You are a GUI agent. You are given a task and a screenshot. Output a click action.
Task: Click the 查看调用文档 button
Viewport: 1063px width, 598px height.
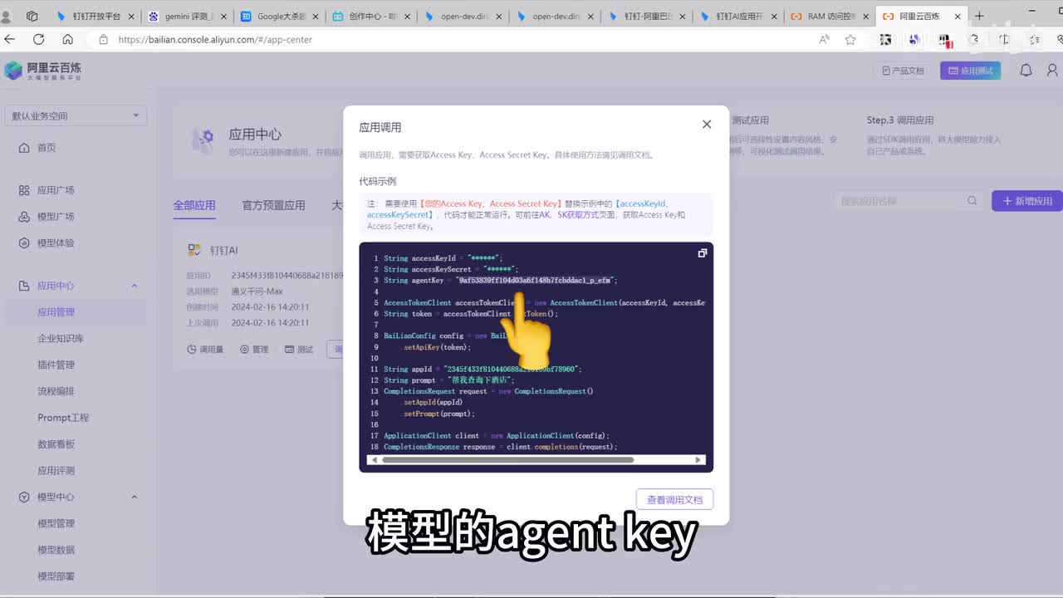point(674,500)
